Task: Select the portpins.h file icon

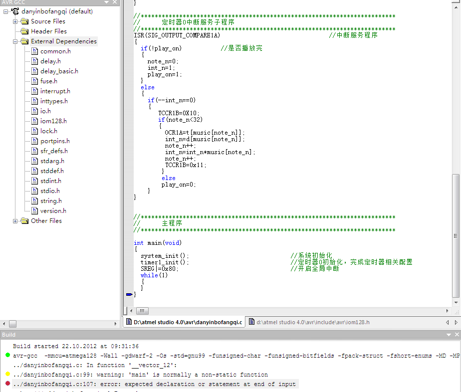Action: pyautogui.click(x=35, y=141)
